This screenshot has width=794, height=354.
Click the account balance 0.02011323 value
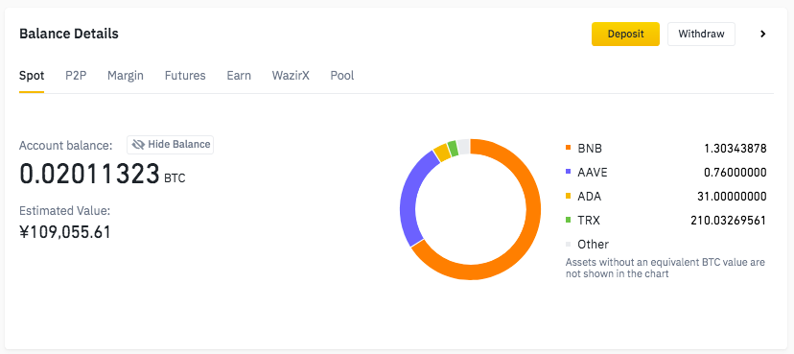tap(89, 174)
